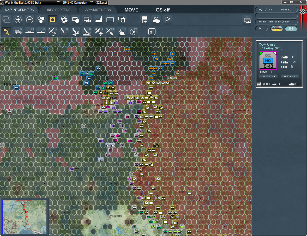Click the 179 vehicles value in the unit panel
This screenshot has height=236, width=307.
[x=294, y=62]
